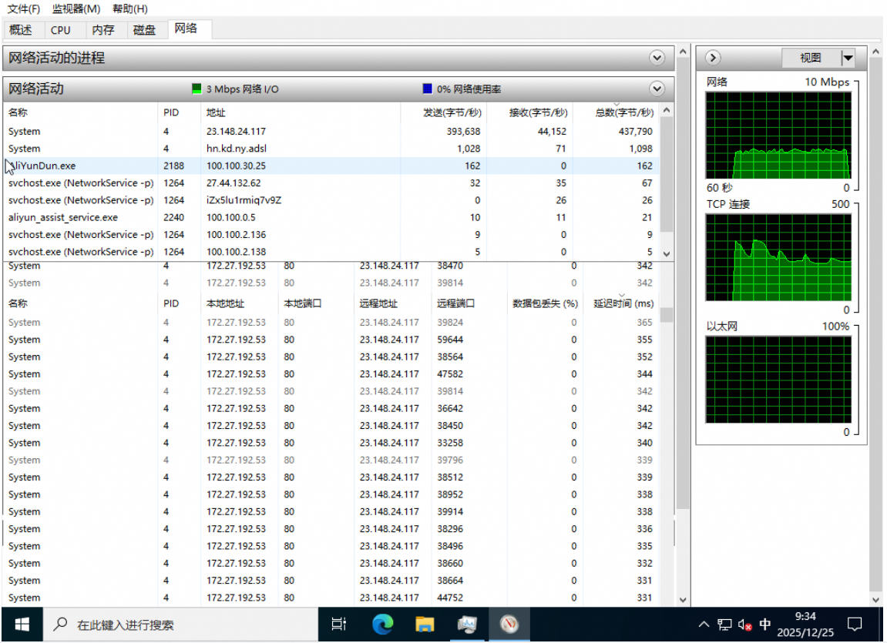Switch to the 内存 tab

point(102,30)
